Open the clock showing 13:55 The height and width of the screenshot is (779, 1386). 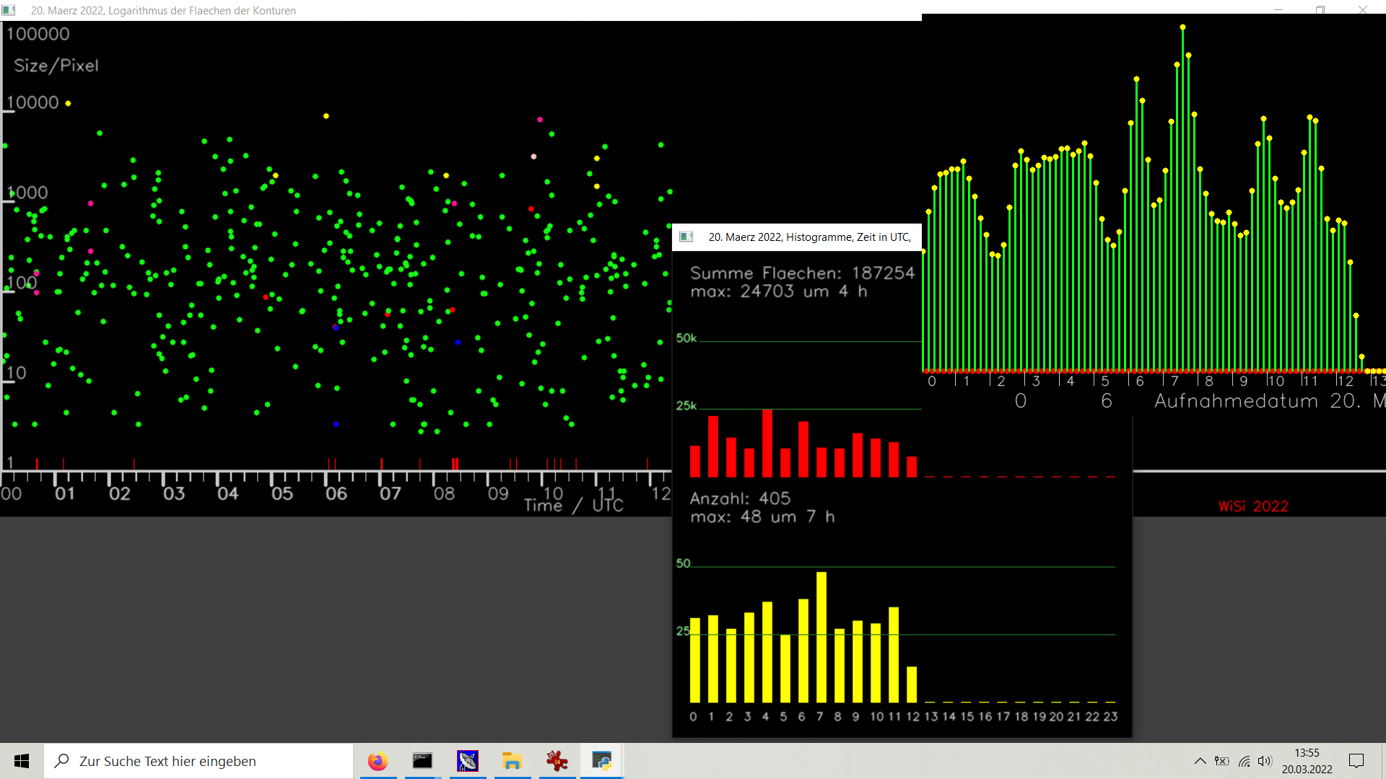[1307, 753]
